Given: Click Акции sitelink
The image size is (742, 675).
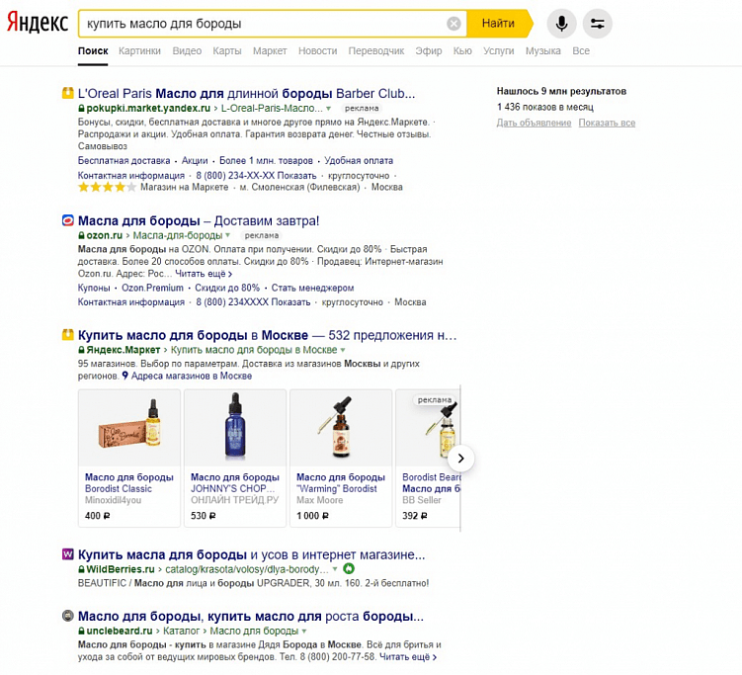Looking at the screenshot, I should [x=195, y=160].
